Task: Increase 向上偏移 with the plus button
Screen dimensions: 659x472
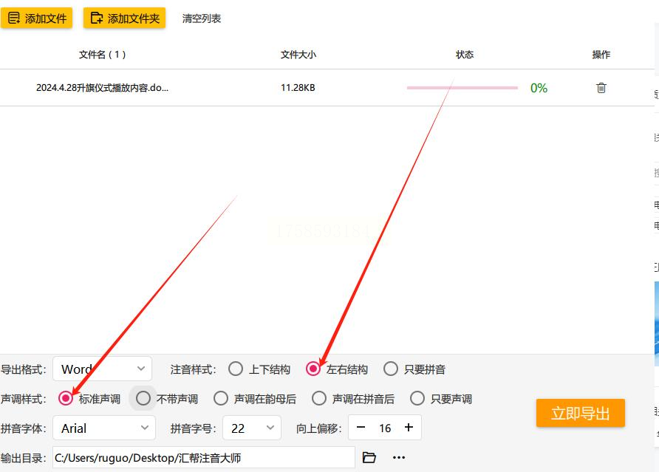Action: [x=409, y=428]
